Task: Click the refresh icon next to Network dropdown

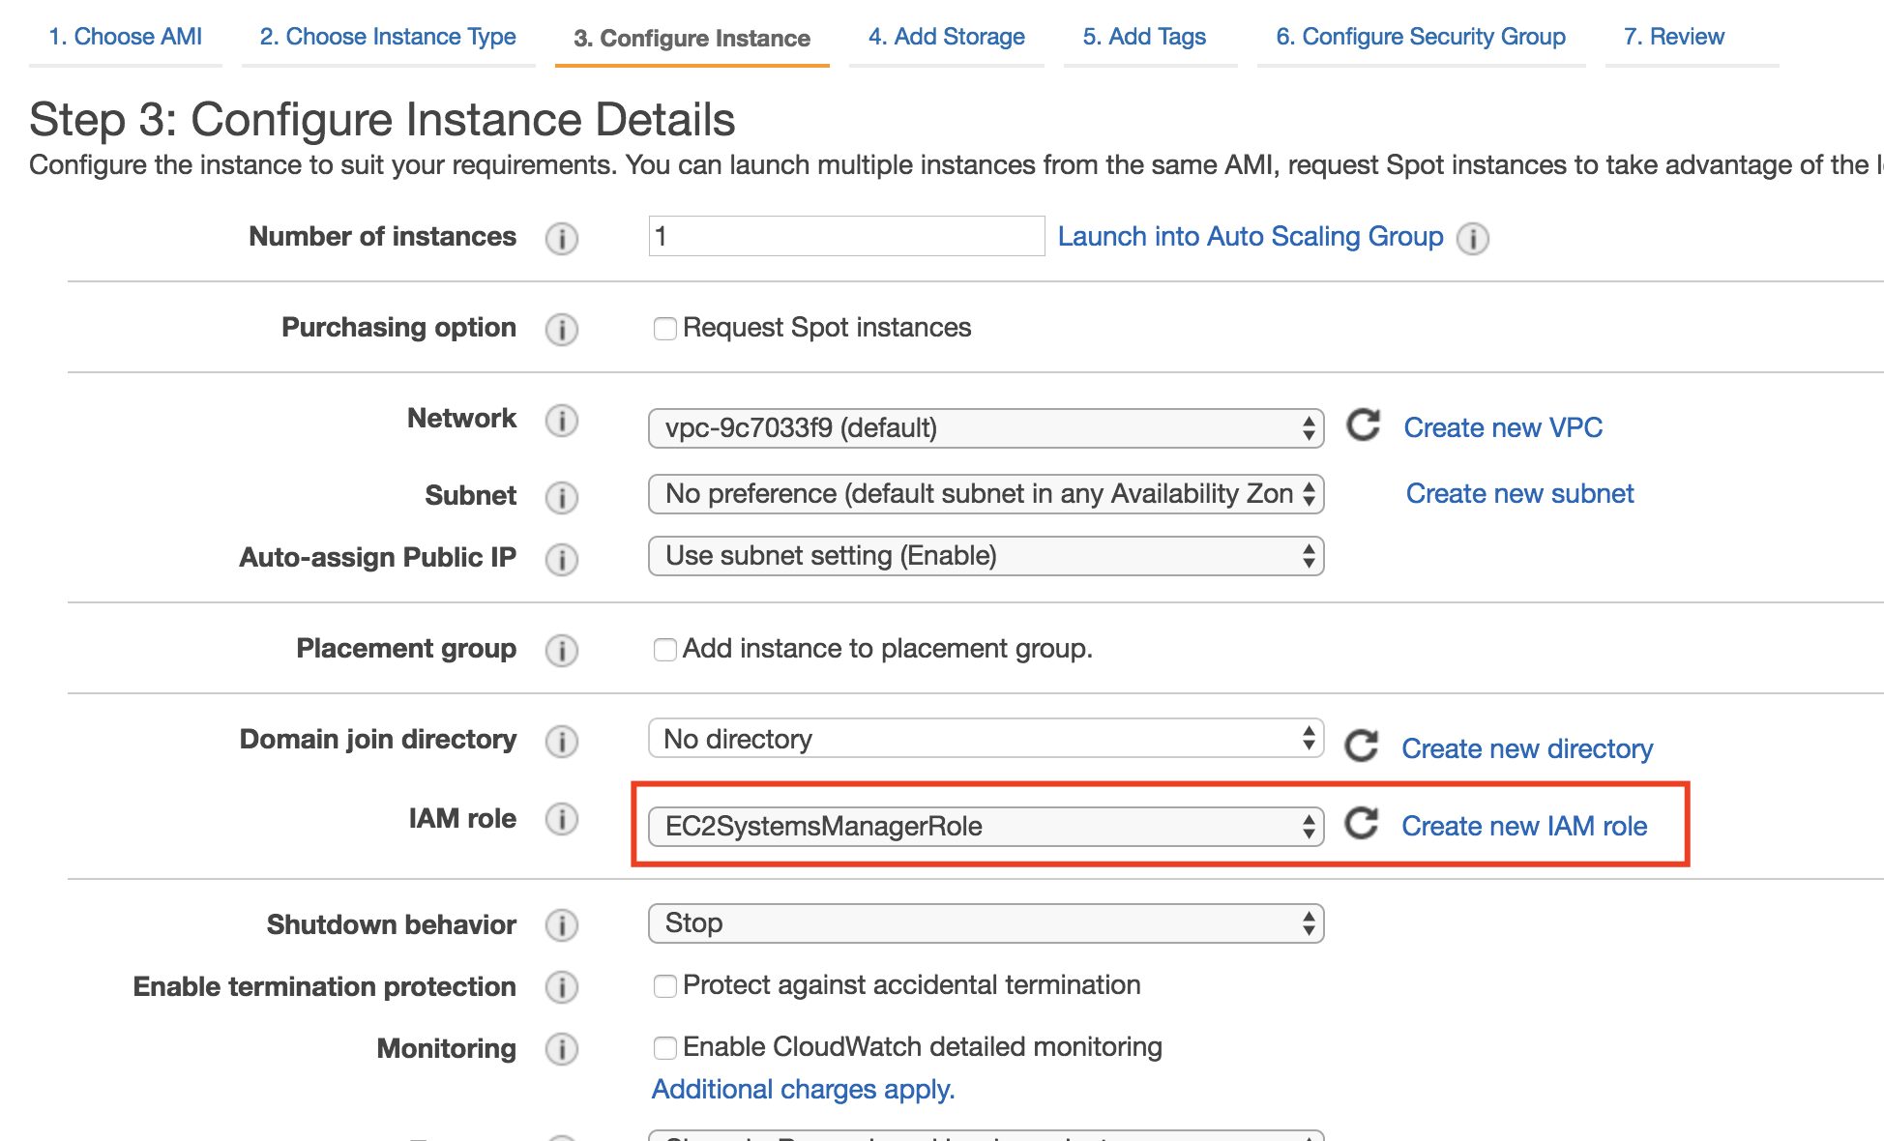Action: (x=1364, y=425)
